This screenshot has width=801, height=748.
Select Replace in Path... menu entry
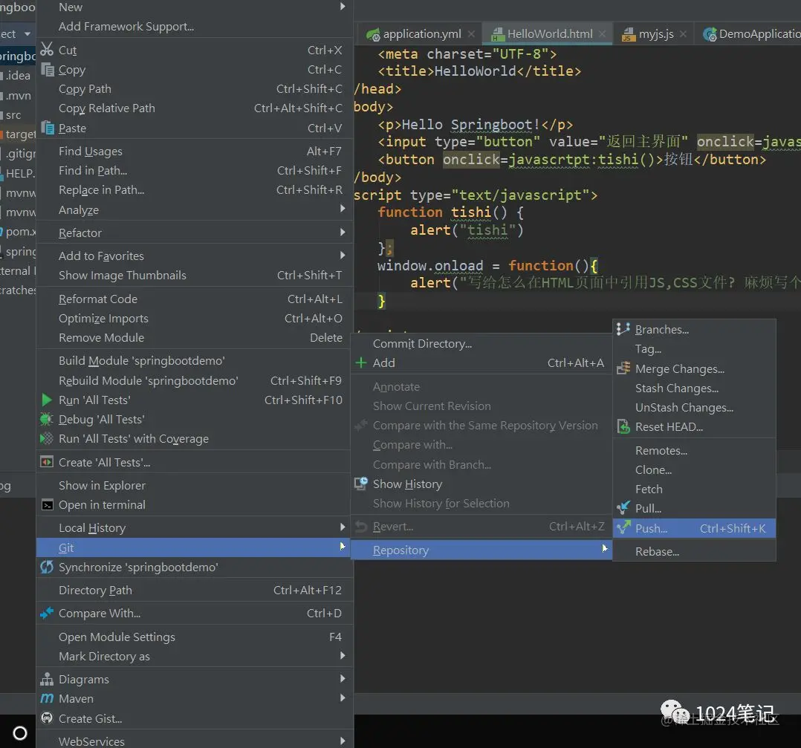point(195,190)
